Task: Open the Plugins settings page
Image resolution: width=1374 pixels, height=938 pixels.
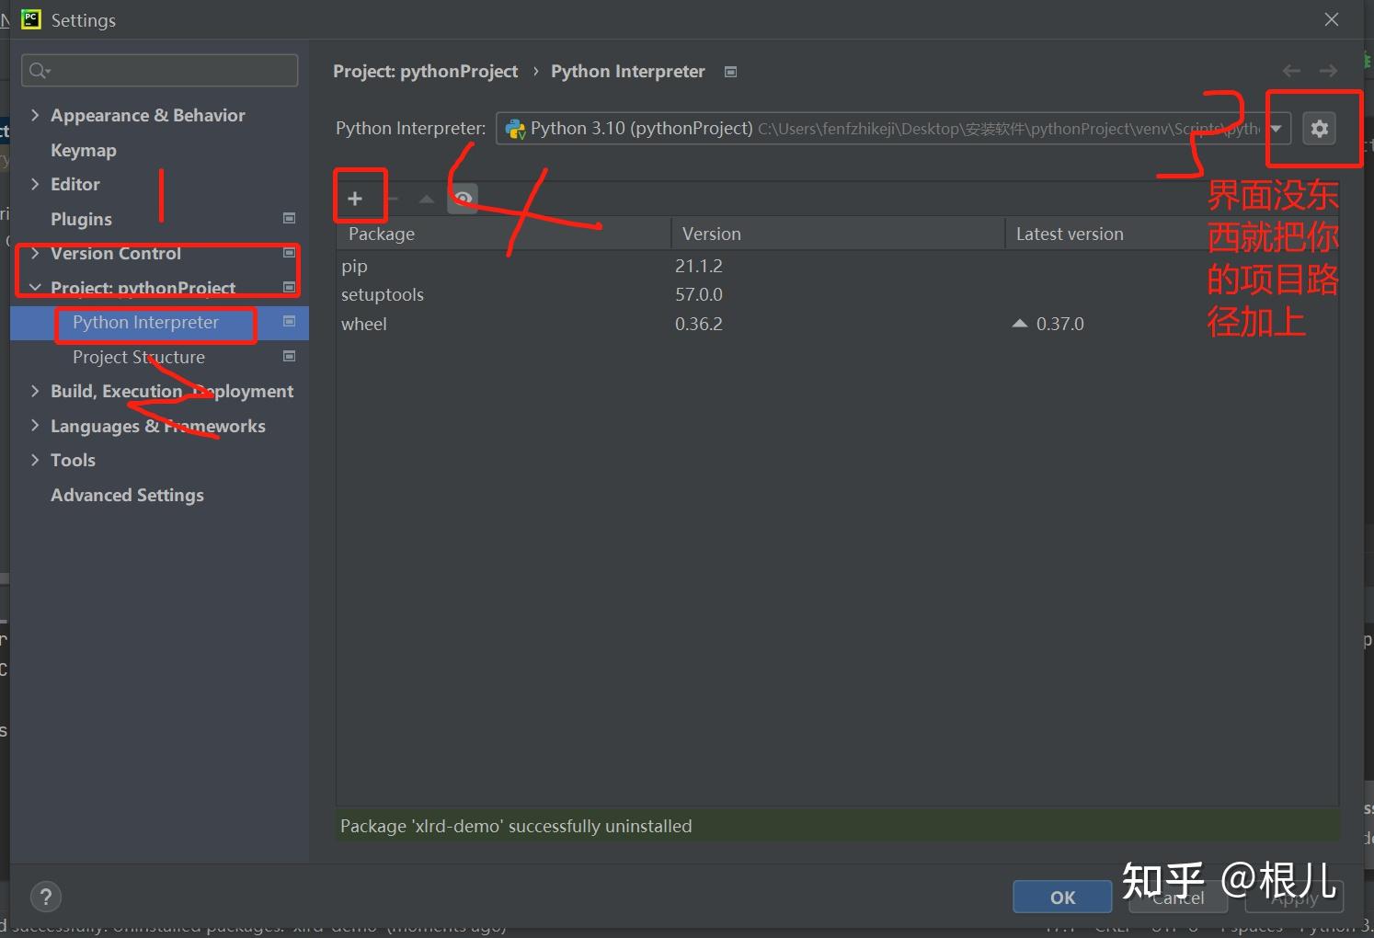Action: click(x=81, y=219)
